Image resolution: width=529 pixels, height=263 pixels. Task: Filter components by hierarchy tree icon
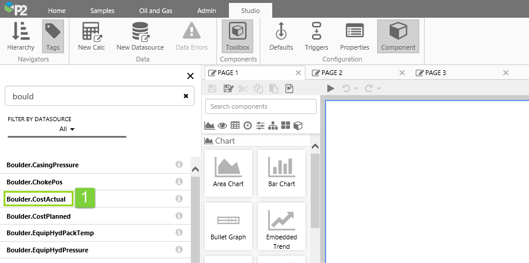pos(273,126)
